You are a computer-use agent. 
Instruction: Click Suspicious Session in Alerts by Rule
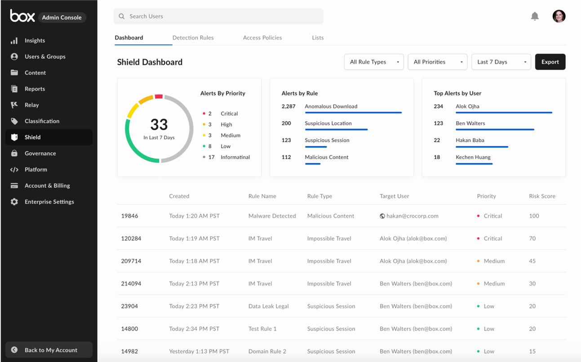(x=327, y=140)
